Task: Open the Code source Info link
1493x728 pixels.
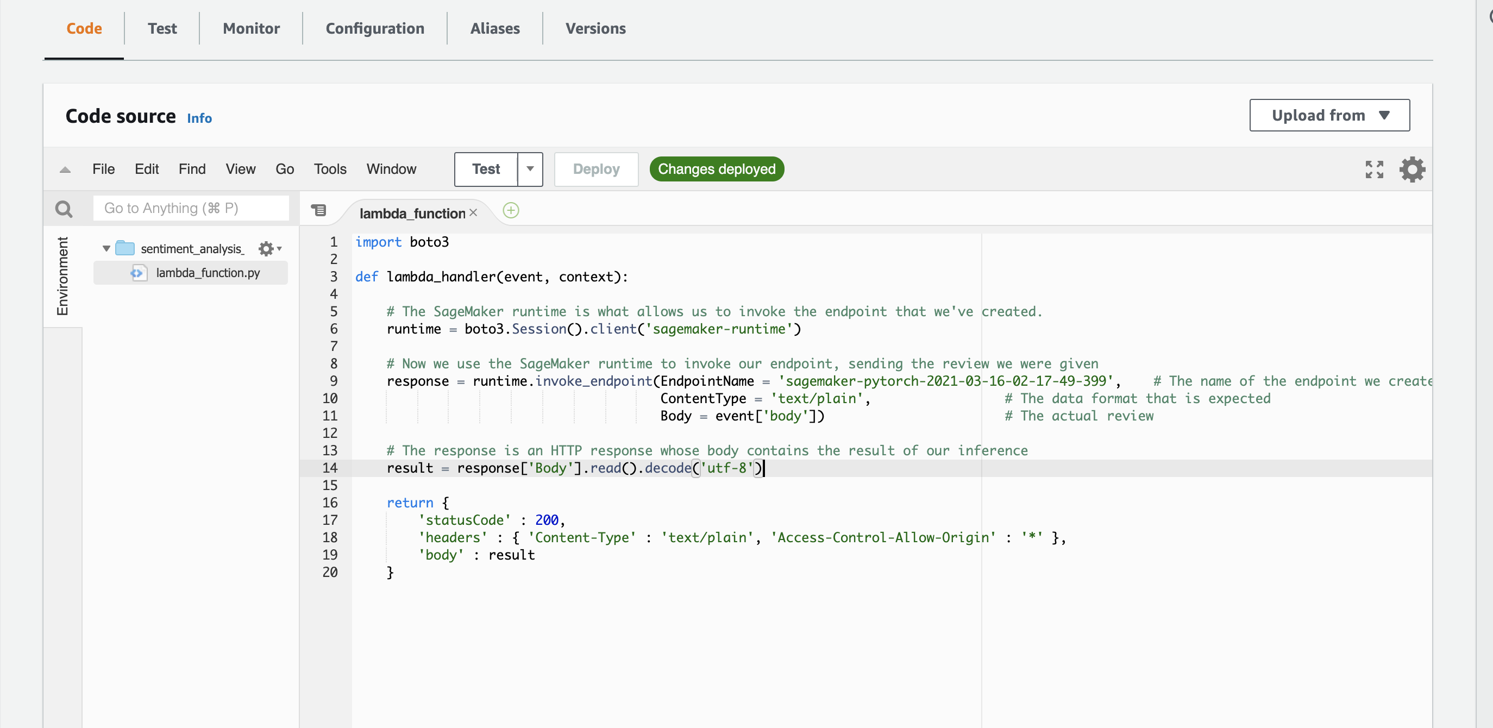Action: point(199,118)
